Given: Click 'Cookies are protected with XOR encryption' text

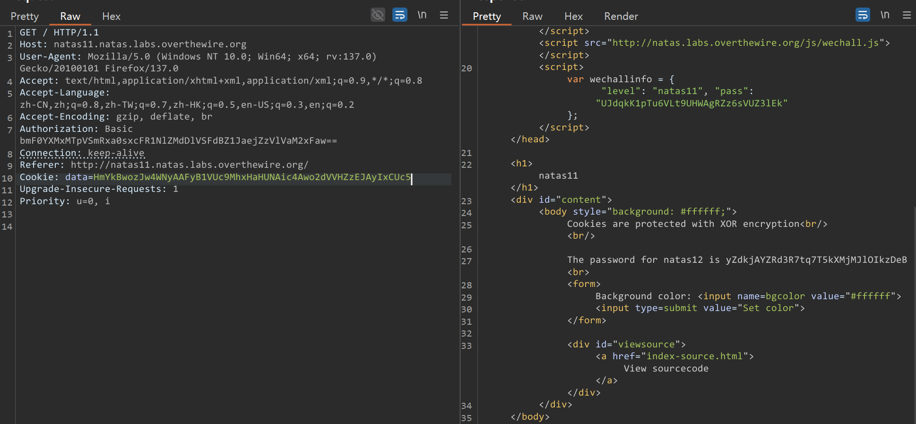Looking at the screenshot, I should coord(683,224).
